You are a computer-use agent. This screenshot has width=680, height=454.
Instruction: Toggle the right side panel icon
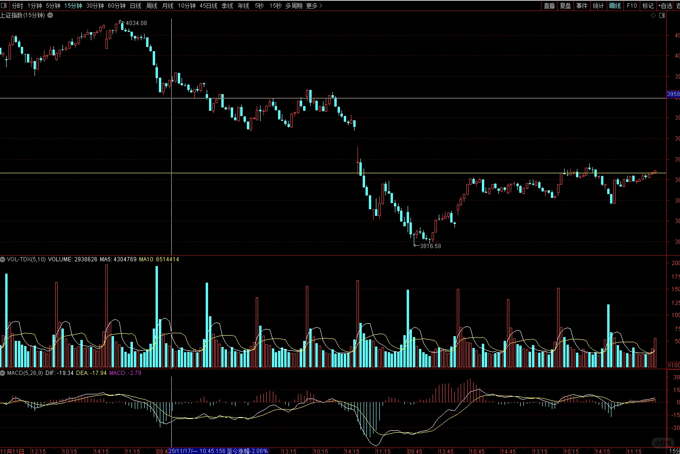(662, 15)
